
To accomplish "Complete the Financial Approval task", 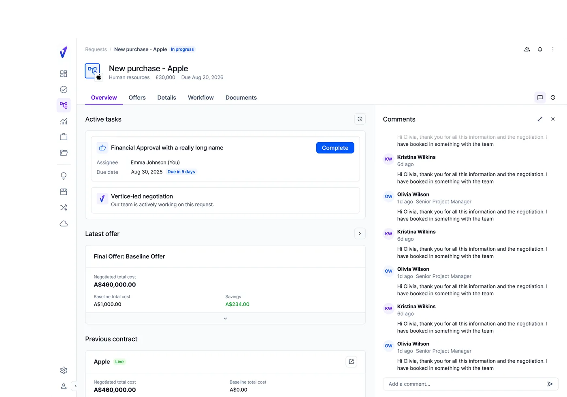I will (x=335, y=148).
